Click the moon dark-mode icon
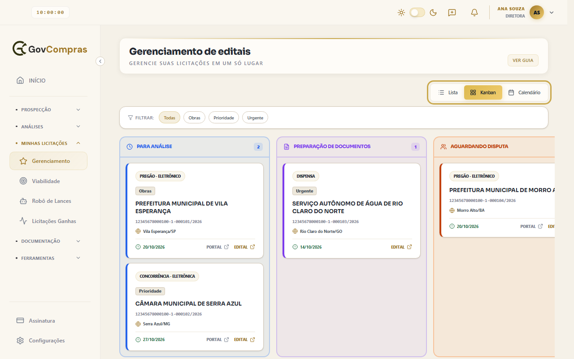This screenshot has height=359, width=574. pos(433,13)
